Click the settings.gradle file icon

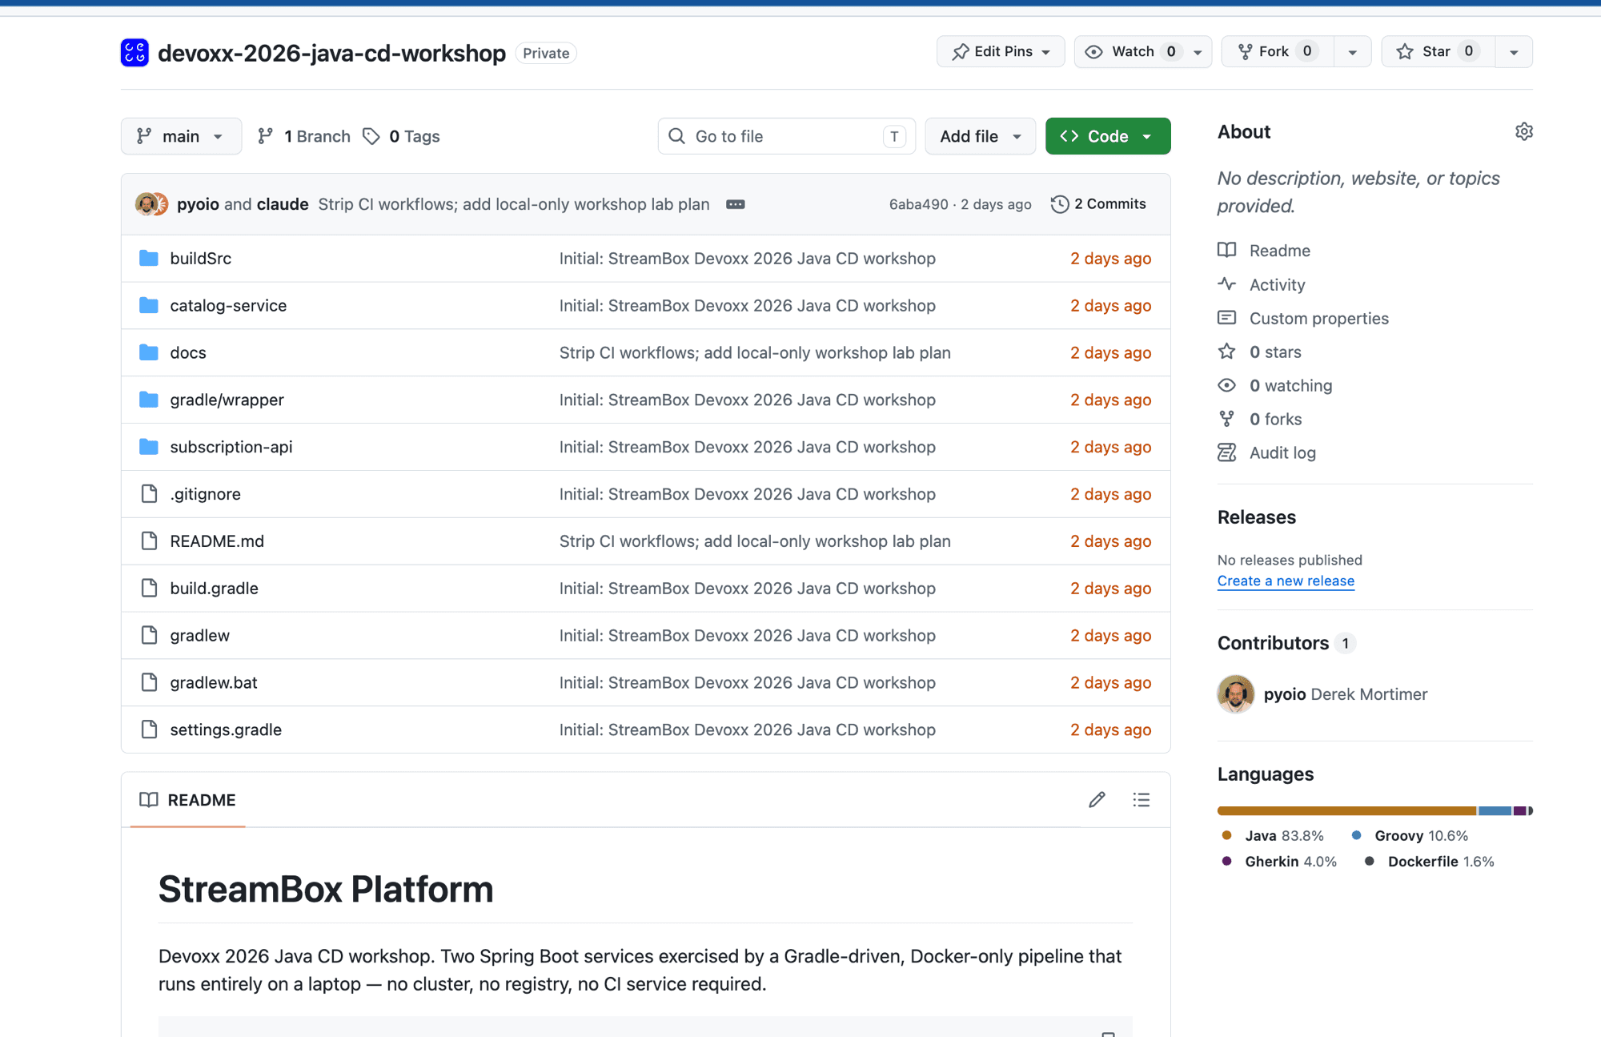[149, 729]
